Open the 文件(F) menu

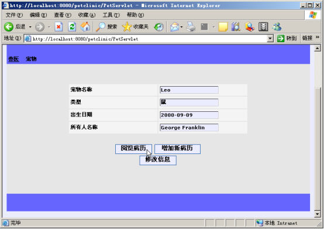click(14, 15)
